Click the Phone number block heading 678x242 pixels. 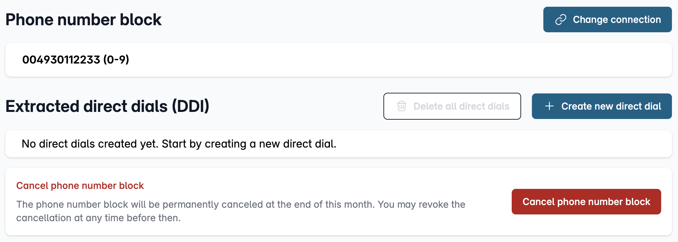coord(83,19)
